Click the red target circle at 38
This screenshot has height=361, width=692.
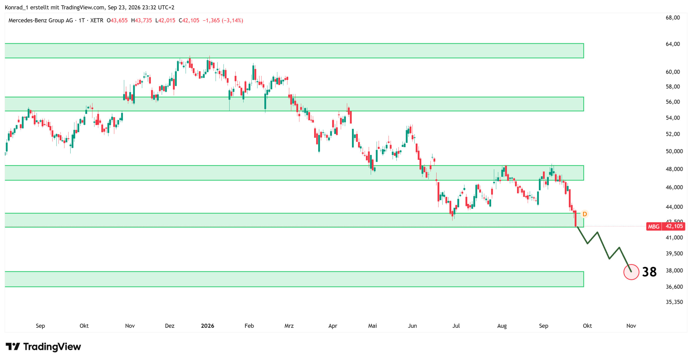click(x=631, y=272)
